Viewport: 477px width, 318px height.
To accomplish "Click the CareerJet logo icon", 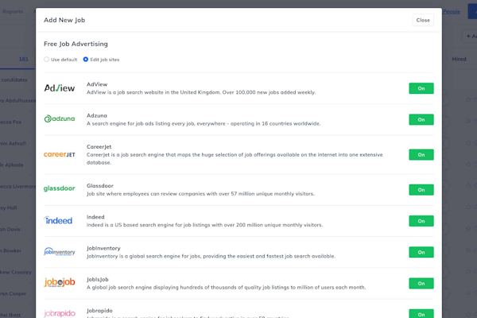I will click(60, 154).
